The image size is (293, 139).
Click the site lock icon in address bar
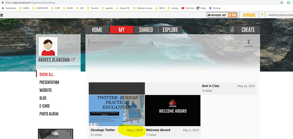(2, 3)
